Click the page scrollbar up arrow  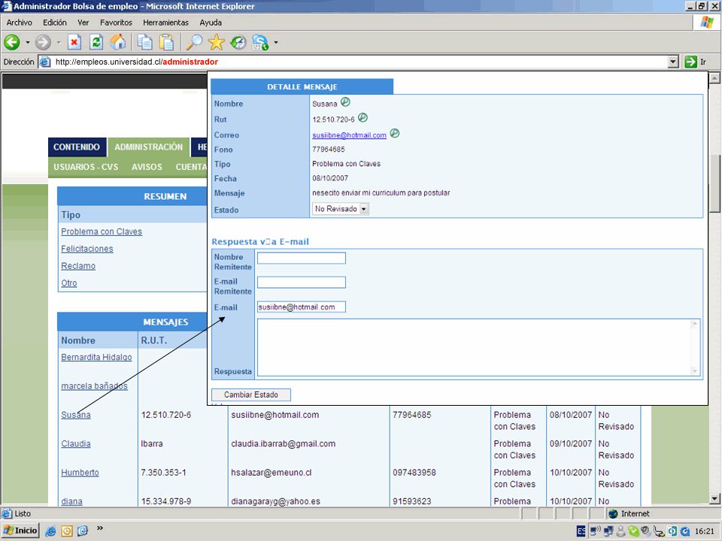click(714, 78)
